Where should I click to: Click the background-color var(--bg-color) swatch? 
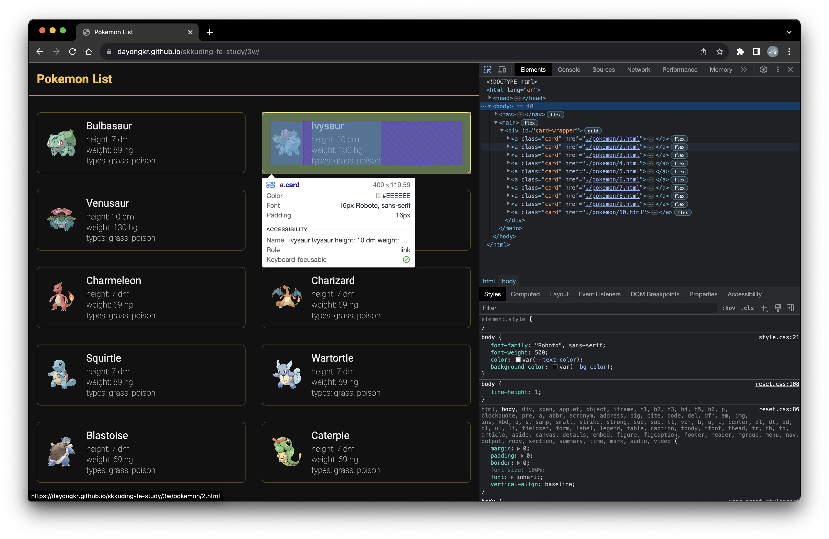tap(555, 367)
